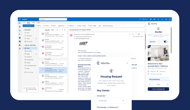Click the Outlook search box
The image size is (190, 110).
click(x=53, y=19)
